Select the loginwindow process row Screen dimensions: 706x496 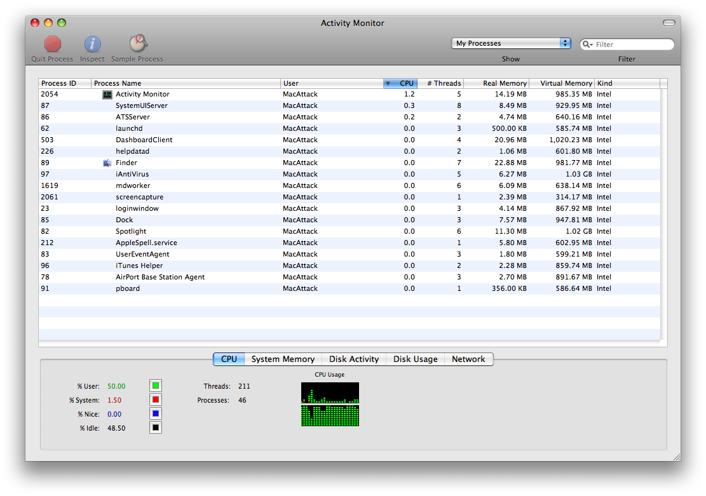[x=350, y=209]
